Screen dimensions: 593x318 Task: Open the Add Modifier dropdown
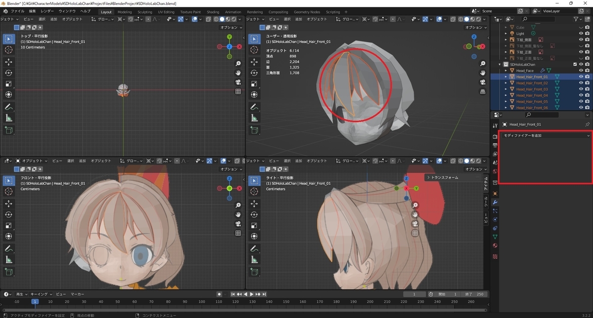click(x=546, y=135)
